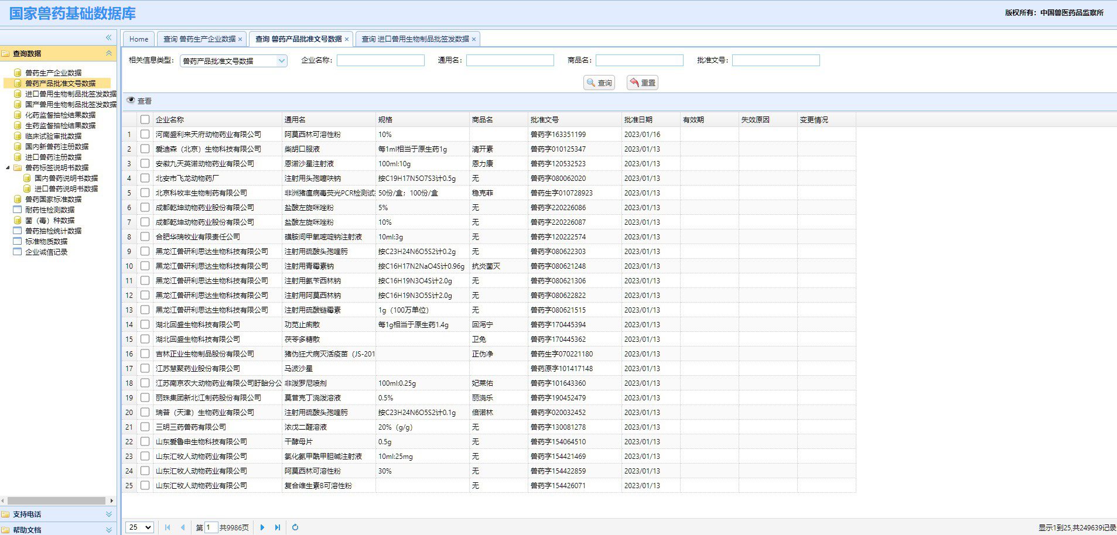This screenshot has height=535, width=1117.
Task: Click the sidebar scrollbar right arrow
Action: 111,500
